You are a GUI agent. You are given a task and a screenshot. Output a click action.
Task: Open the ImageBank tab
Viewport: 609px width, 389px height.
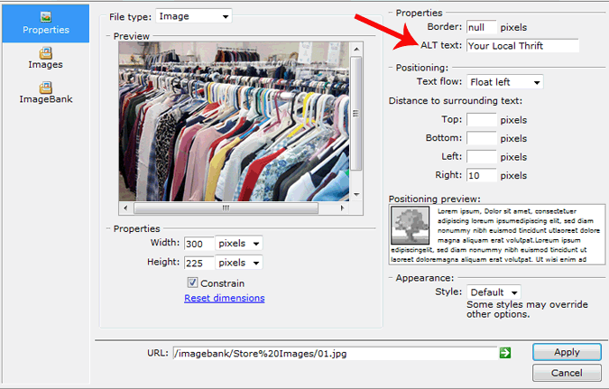pos(45,93)
